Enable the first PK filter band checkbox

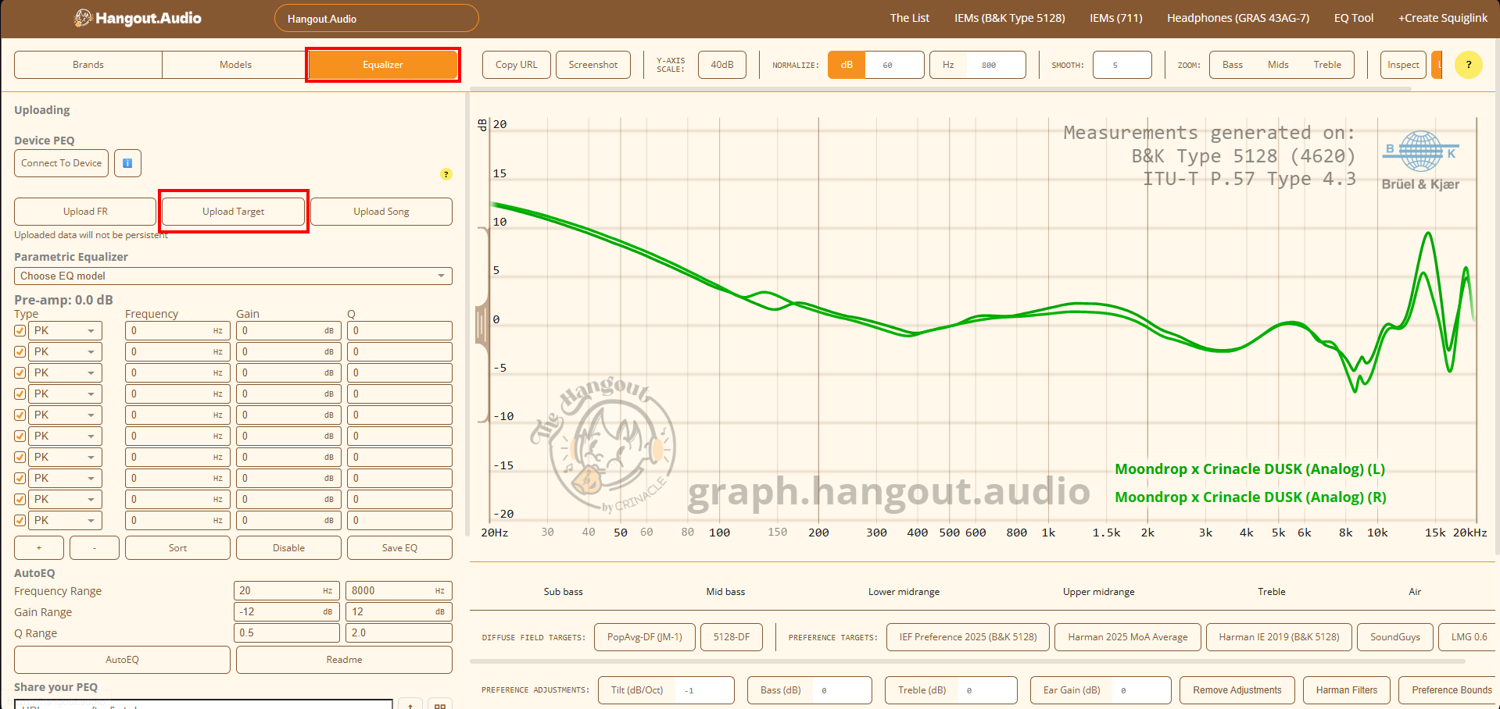[20, 330]
